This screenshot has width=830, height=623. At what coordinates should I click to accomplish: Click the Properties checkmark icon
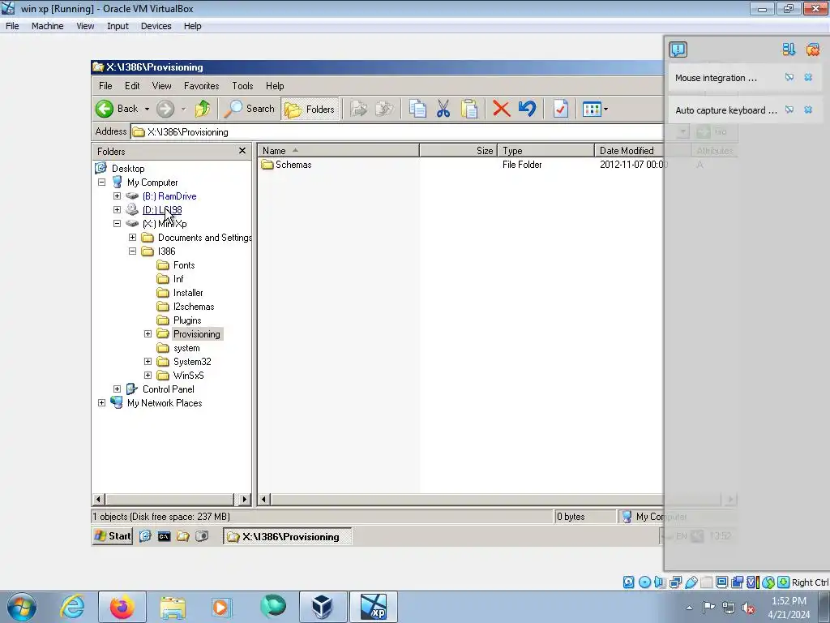[561, 109]
